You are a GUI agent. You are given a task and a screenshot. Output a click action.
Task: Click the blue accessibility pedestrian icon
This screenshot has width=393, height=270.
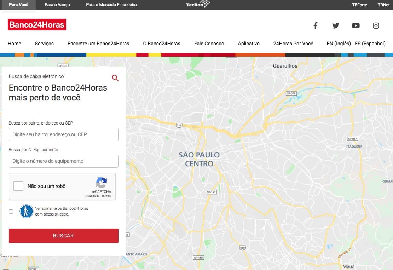(26, 211)
